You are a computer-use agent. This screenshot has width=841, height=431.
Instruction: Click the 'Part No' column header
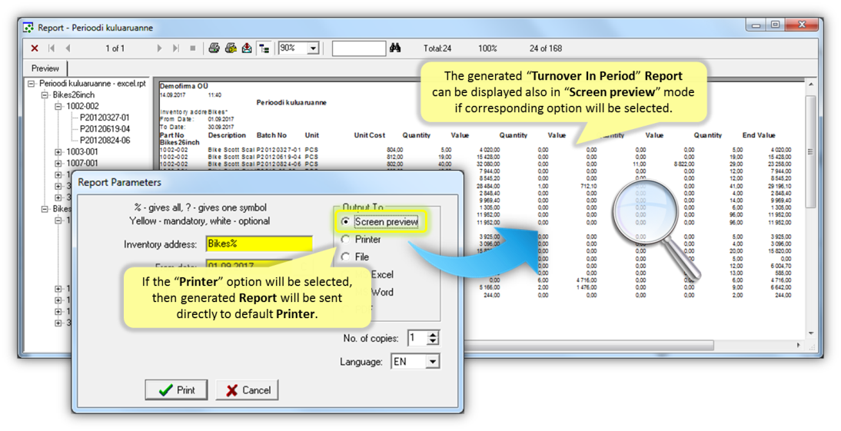click(171, 135)
